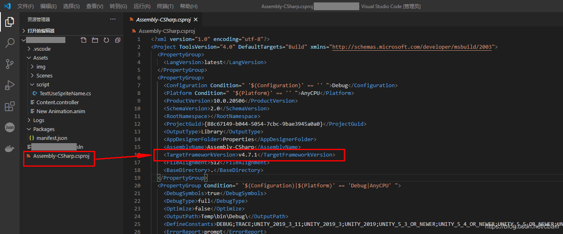Viewport: 563px width, 234px height.
Task: Collapse the Packages folder
Action: [x=71, y=129]
